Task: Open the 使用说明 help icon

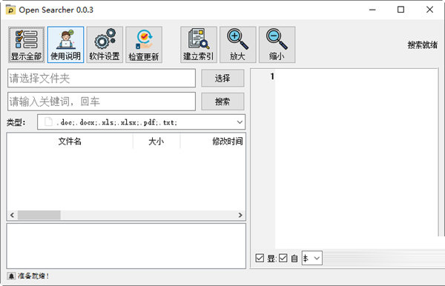Action: [x=65, y=44]
